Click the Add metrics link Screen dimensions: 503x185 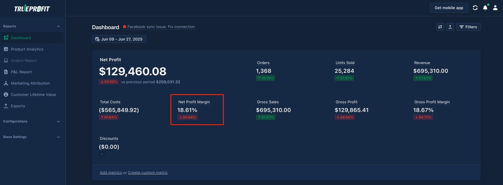[111, 172]
